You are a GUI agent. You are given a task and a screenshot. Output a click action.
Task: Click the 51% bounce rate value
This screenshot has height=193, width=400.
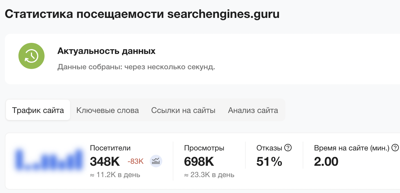[x=269, y=162]
